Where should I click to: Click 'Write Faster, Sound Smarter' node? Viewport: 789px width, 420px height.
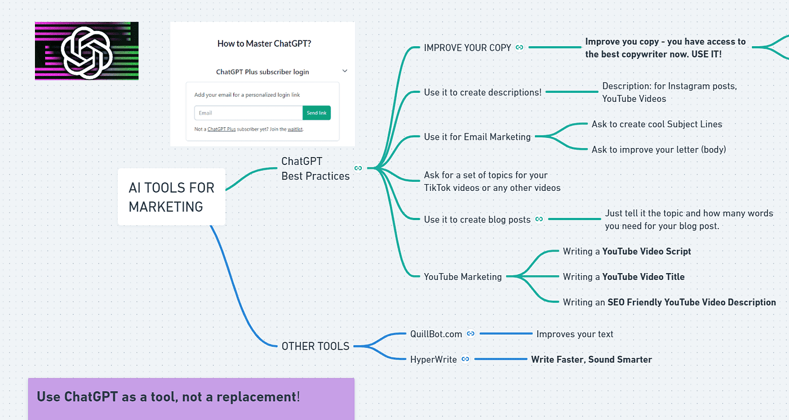591,359
